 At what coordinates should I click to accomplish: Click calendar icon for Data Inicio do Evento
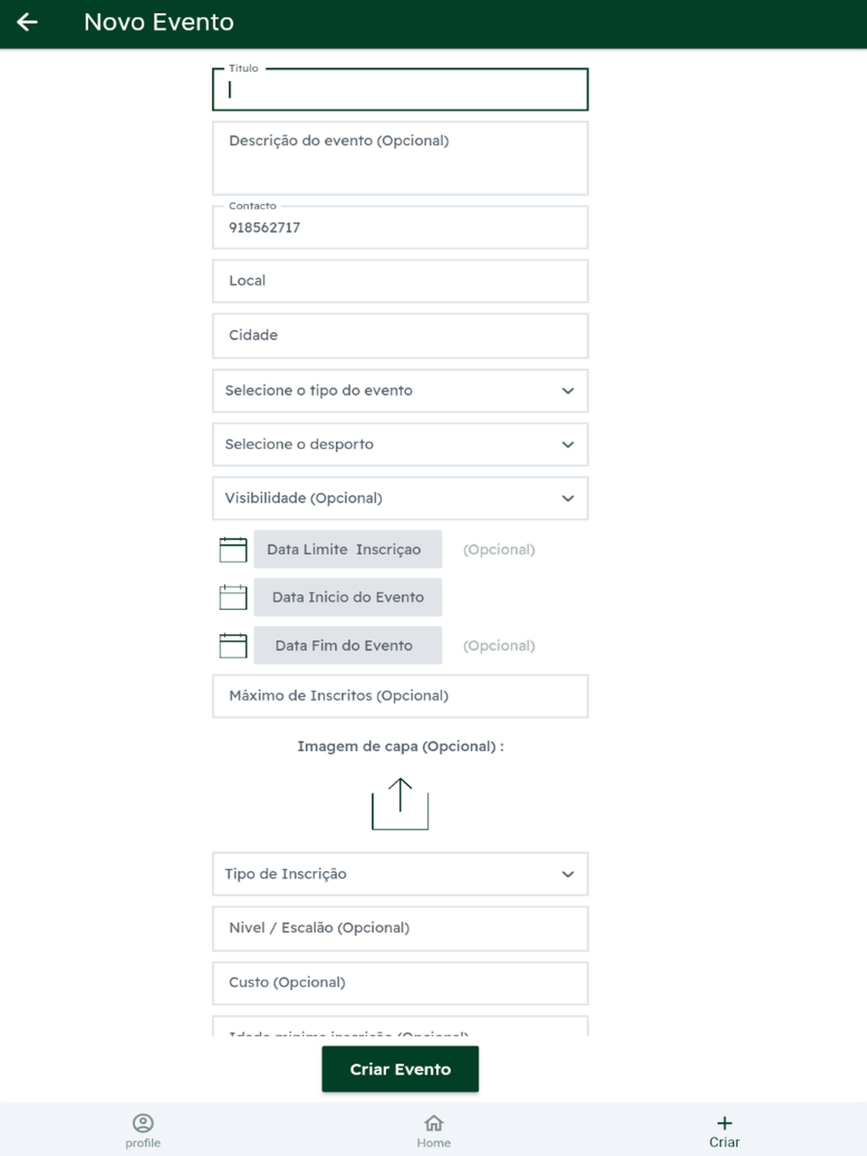pyautogui.click(x=233, y=597)
